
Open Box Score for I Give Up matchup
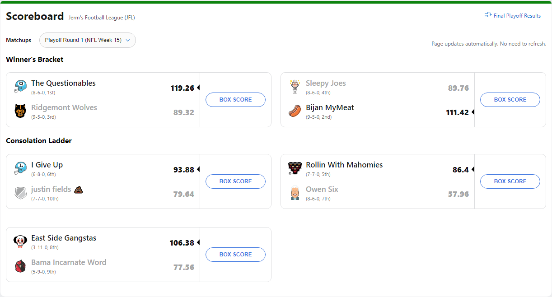coord(235,181)
